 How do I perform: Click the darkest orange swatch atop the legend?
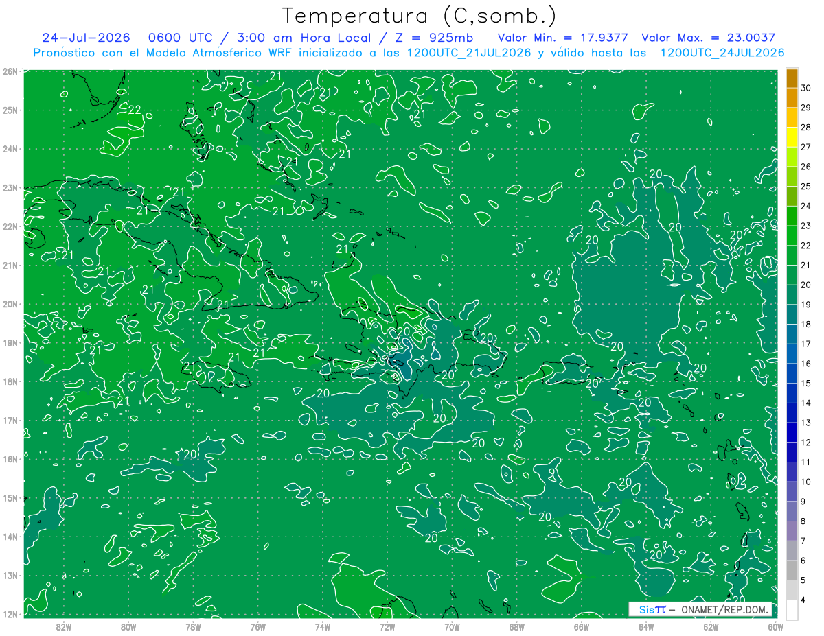click(x=792, y=78)
